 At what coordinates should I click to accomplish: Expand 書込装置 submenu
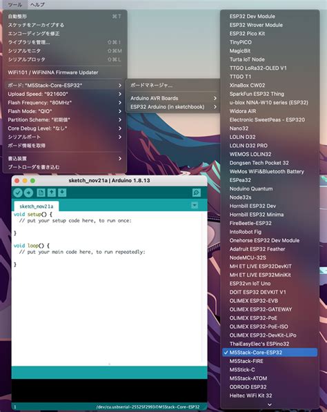point(65,159)
